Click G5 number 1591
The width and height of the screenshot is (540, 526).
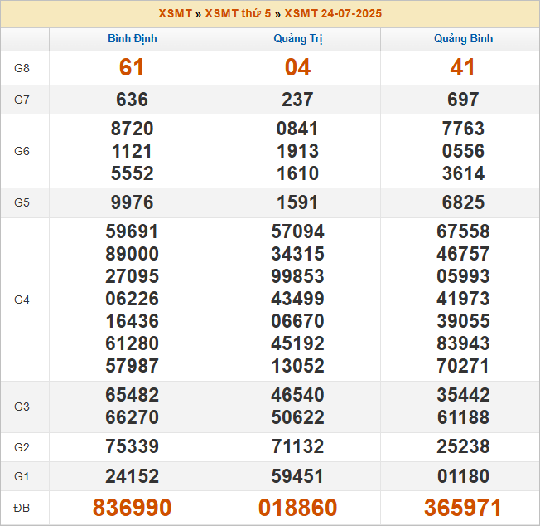297,202
